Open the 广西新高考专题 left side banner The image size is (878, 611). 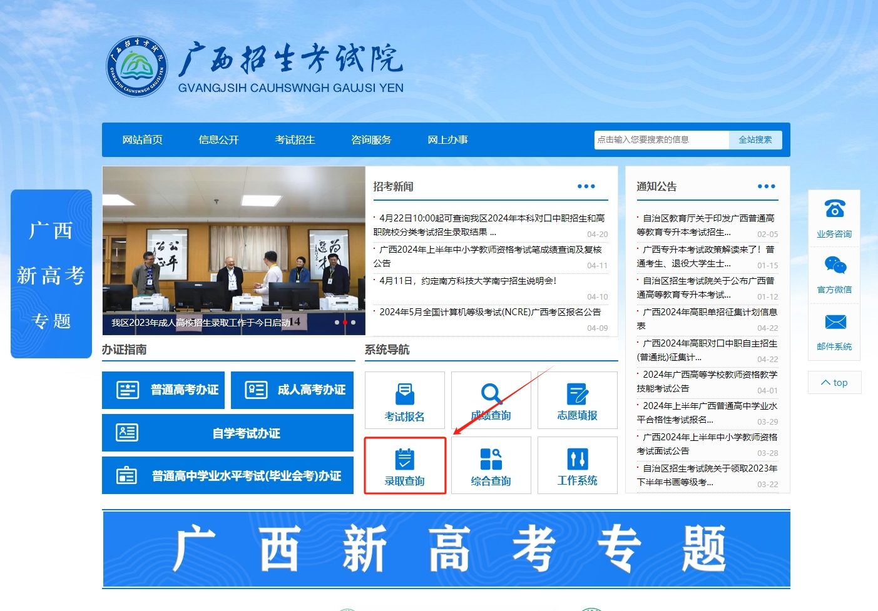[x=51, y=274]
